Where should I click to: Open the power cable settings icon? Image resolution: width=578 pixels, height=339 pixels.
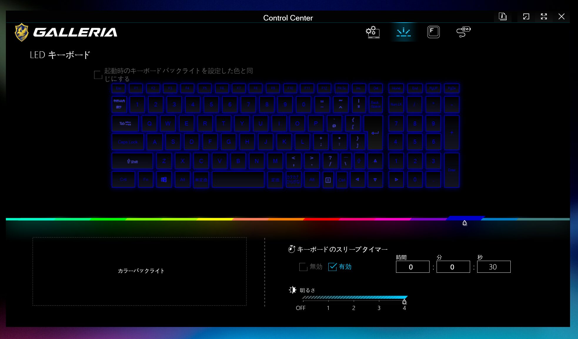463,32
